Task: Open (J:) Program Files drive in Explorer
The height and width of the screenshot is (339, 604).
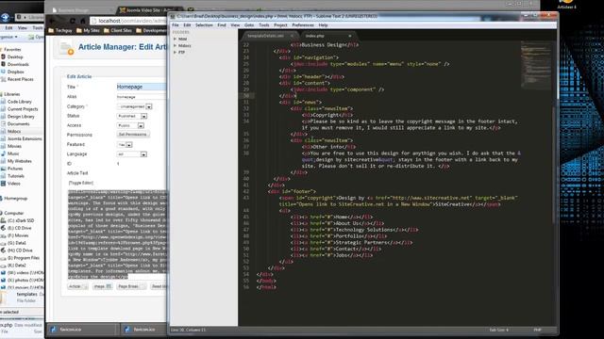Action: tap(23, 258)
